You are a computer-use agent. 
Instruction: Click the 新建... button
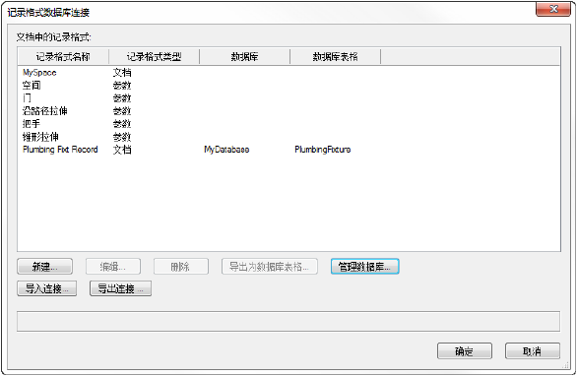point(44,267)
